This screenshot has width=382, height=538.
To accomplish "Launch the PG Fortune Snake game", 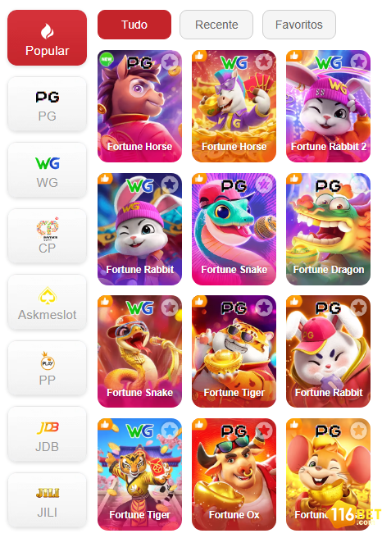I will coord(234,229).
